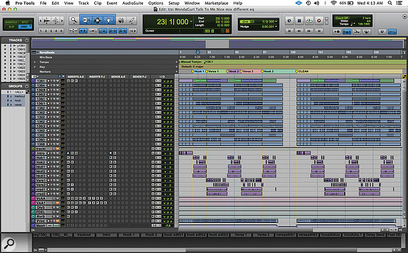Expand the Tempo ruler
This screenshot has height=253, width=408.
click(35, 62)
